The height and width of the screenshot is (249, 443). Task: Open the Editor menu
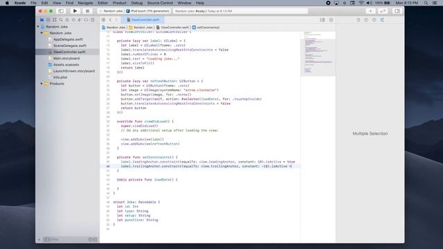103,3
